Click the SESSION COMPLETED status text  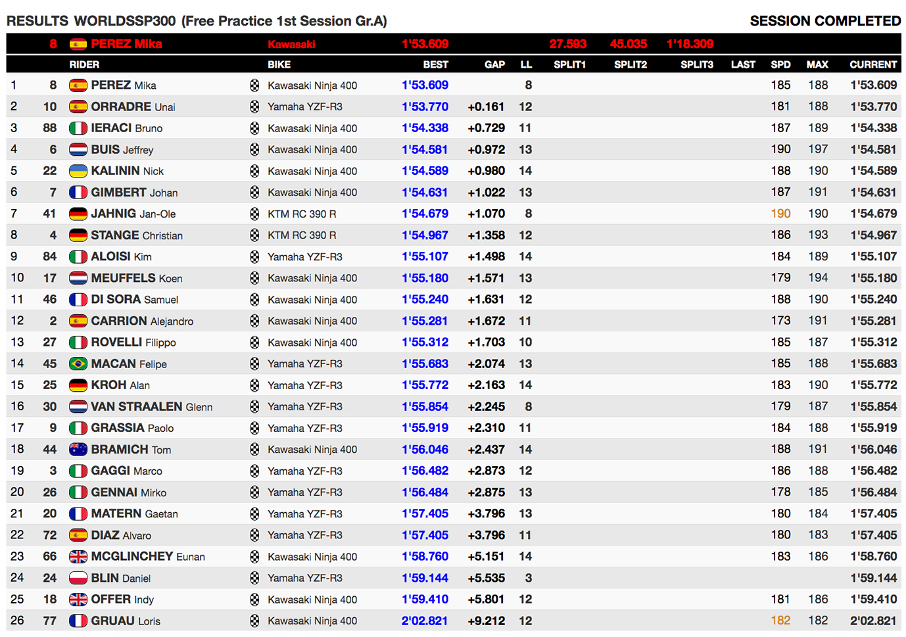tap(825, 21)
